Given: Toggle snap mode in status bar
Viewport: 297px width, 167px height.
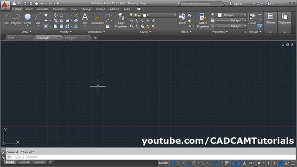Looking at the screenshot, I should point(178,163).
